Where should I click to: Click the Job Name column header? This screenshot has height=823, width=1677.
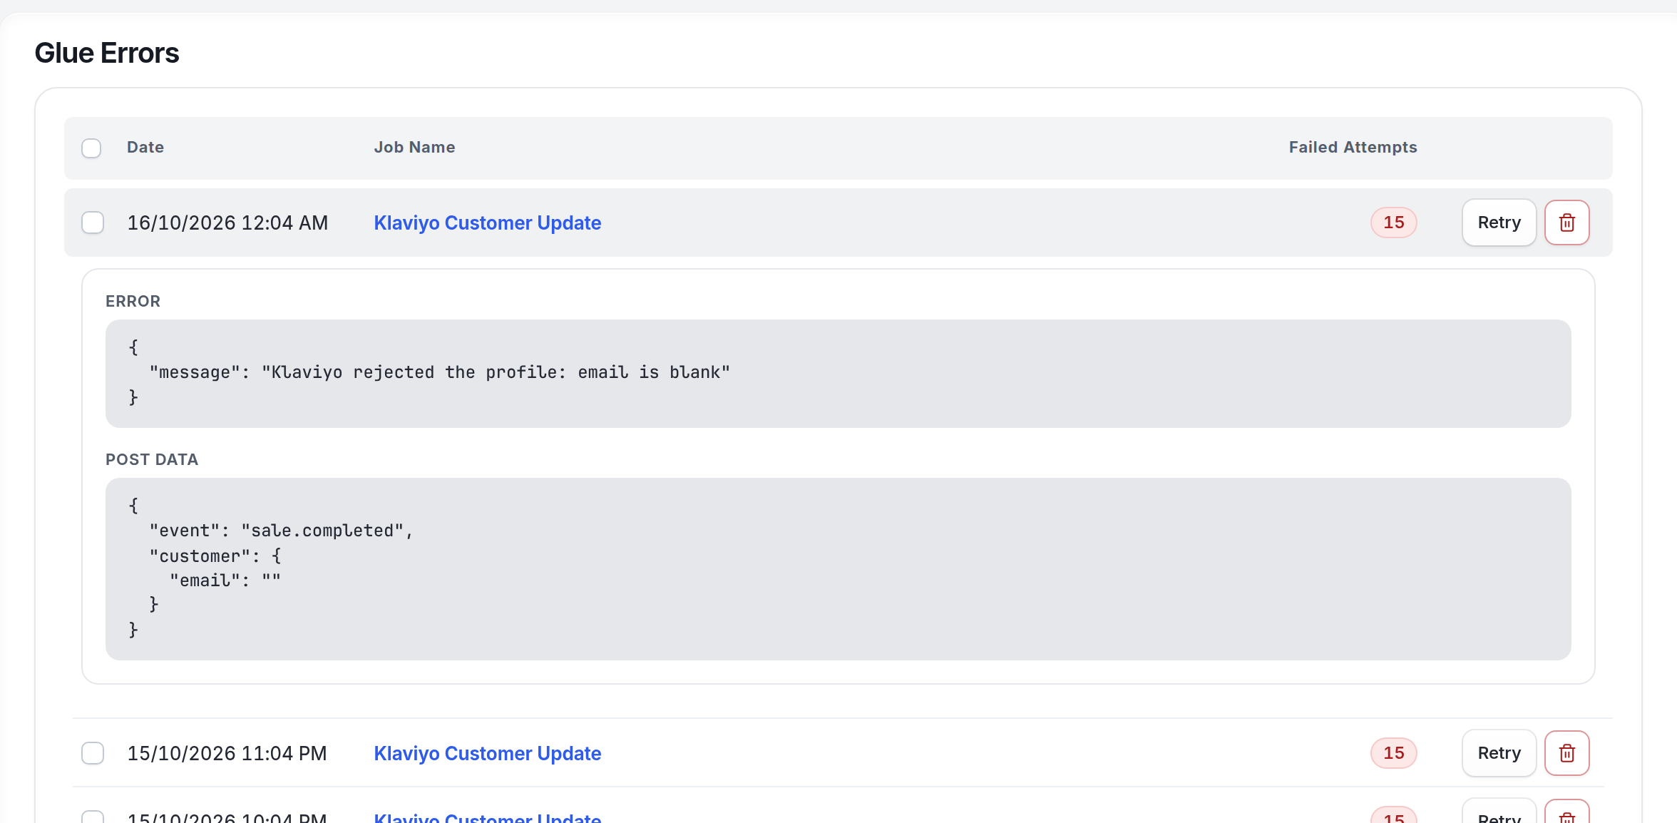click(415, 148)
